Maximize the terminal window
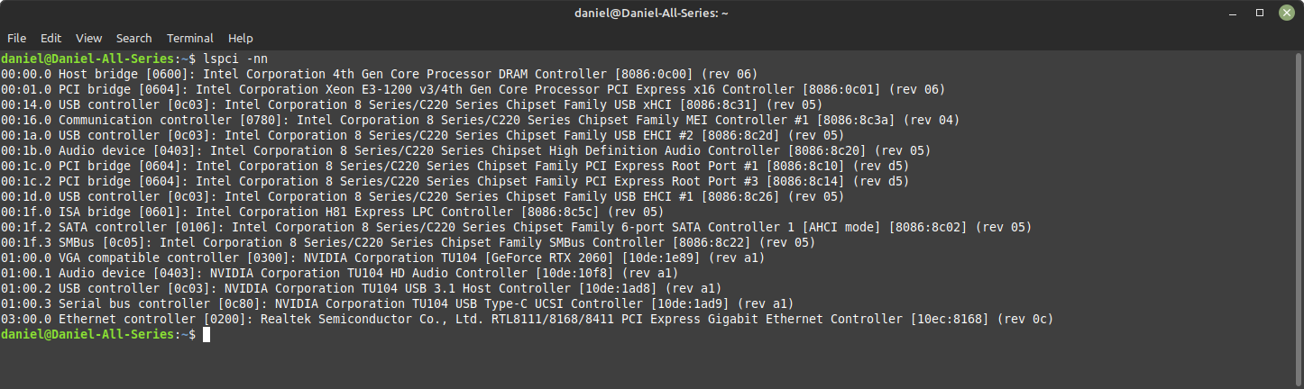1304x389 pixels. coord(1260,14)
